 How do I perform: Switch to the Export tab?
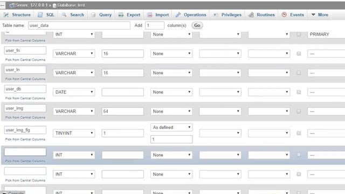tap(129, 15)
